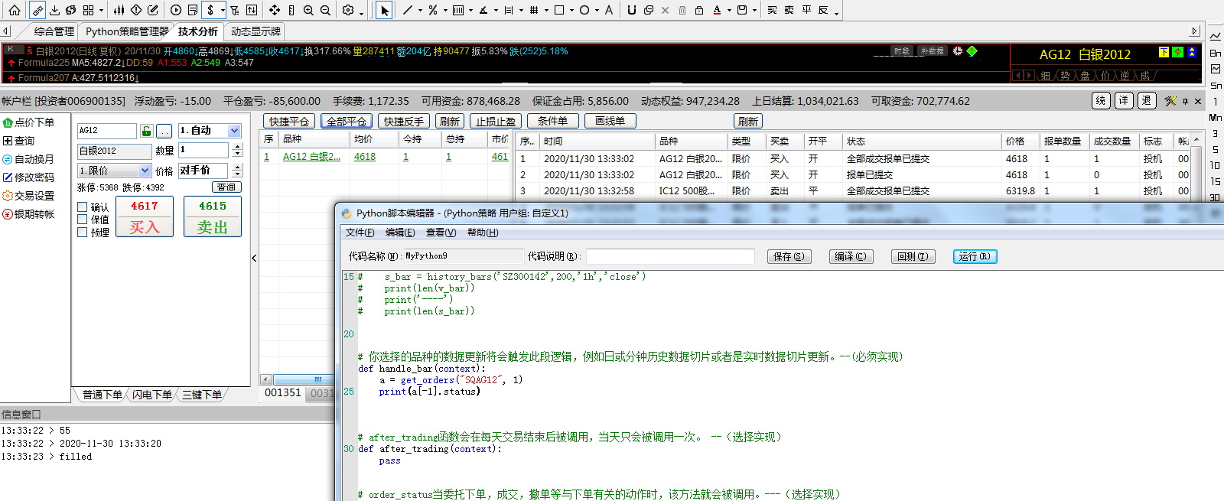Image resolution: width=1224 pixels, height=501 pixels.
Task: Open the candlestick chart toolbar icon
Action: [119, 10]
